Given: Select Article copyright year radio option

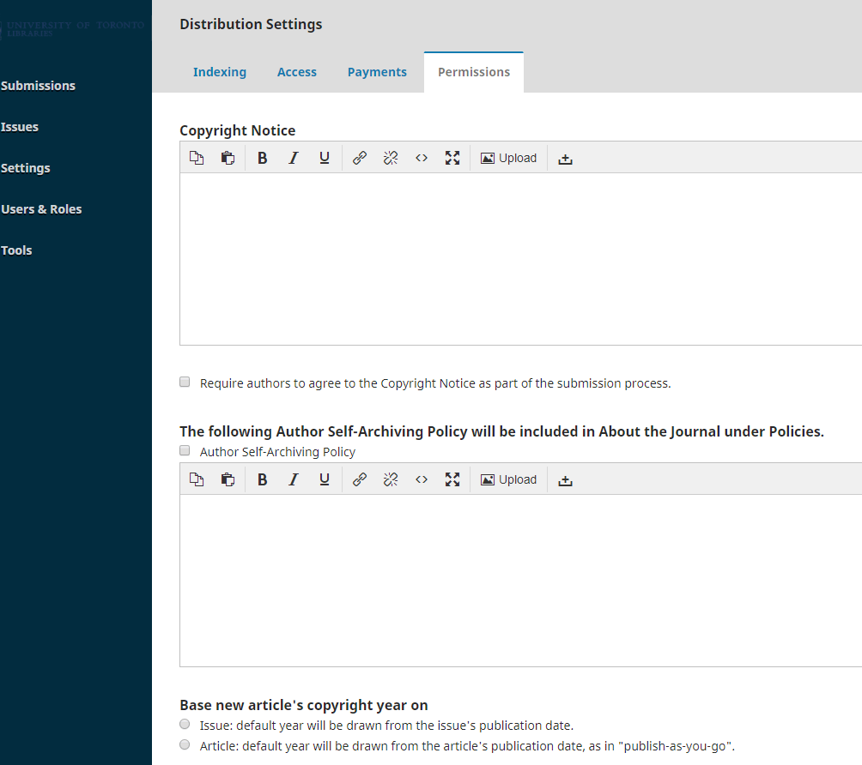Looking at the screenshot, I should click(x=185, y=744).
